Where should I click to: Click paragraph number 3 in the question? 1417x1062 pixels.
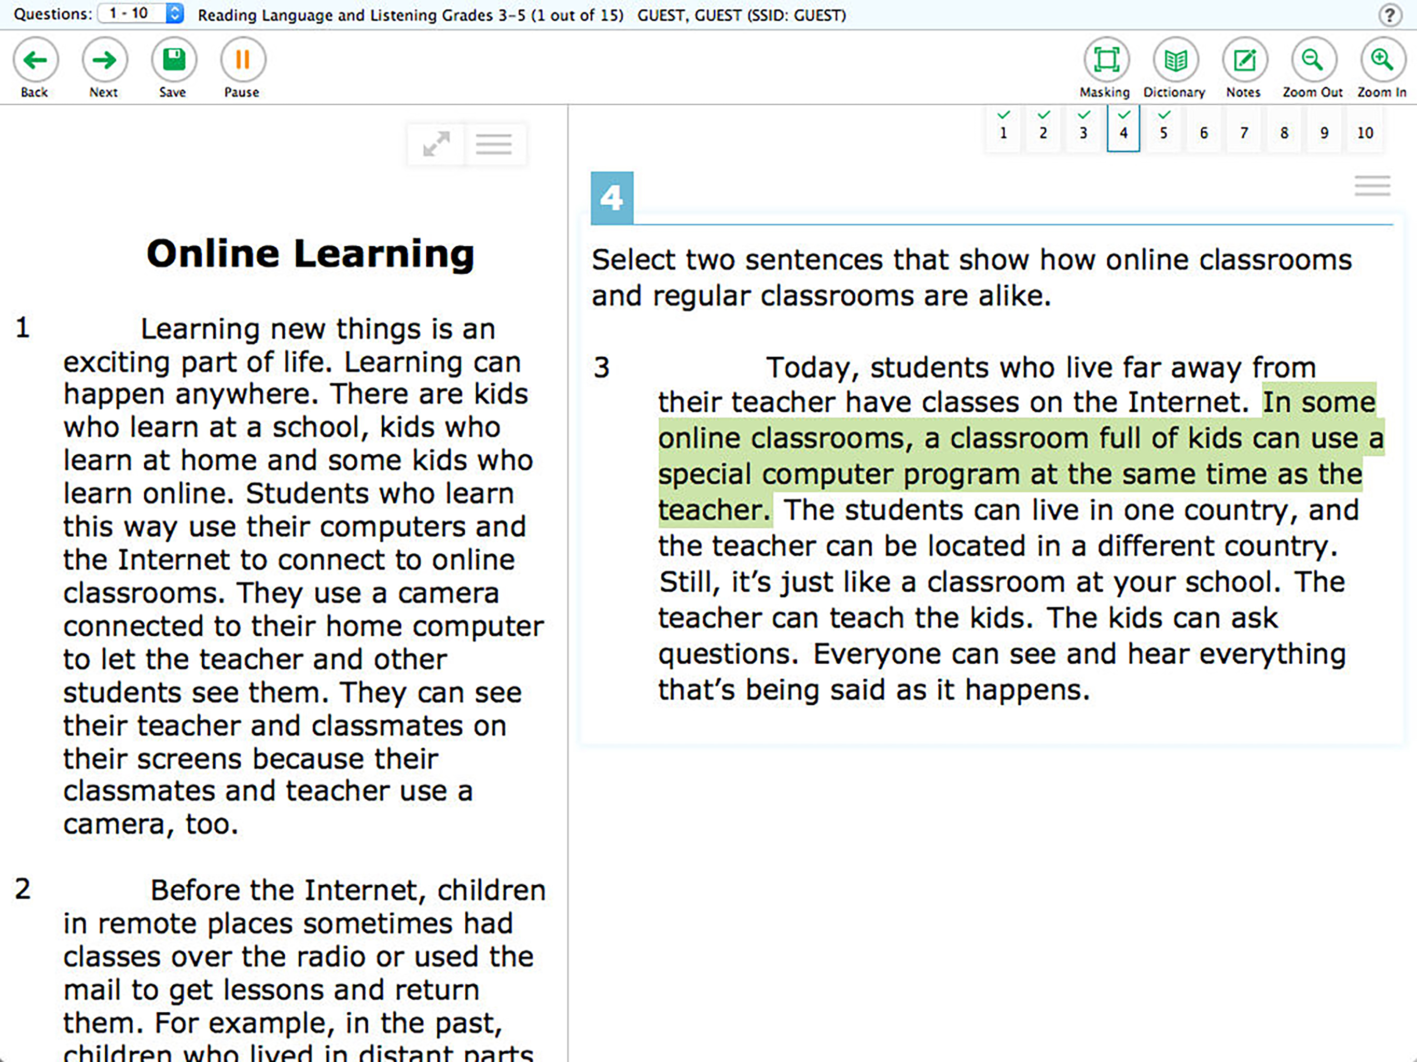click(x=602, y=368)
